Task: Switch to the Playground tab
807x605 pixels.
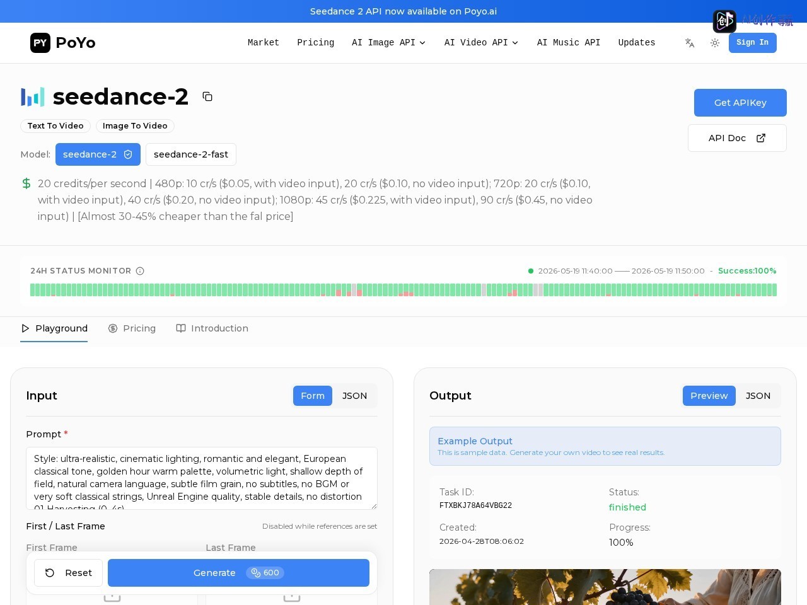Action: pyautogui.click(x=54, y=328)
